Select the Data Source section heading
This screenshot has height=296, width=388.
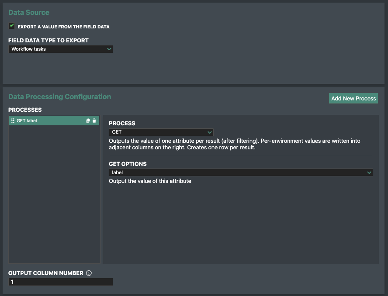point(29,13)
